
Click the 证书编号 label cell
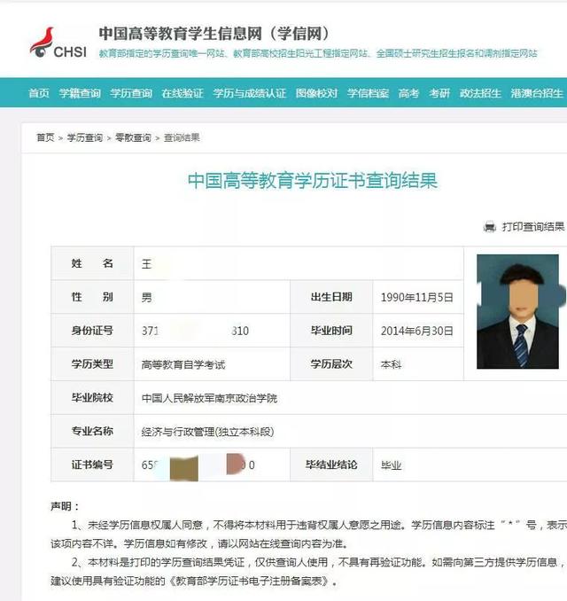pyautogui.click(x=92, y=464)
